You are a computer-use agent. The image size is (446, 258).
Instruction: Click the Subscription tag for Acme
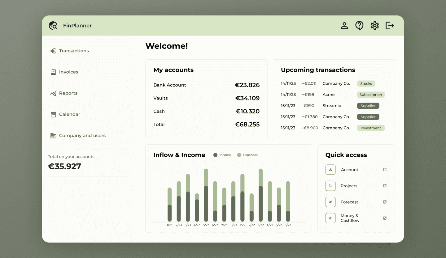370,95
